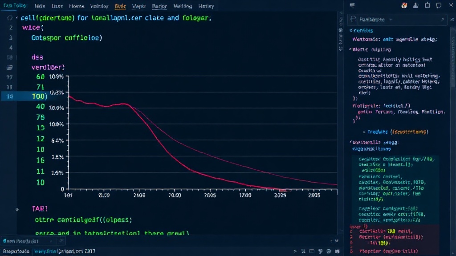Click the blue Wony status bar link
Viewport: 456px width, 256px height.
[x=45, y=252]
